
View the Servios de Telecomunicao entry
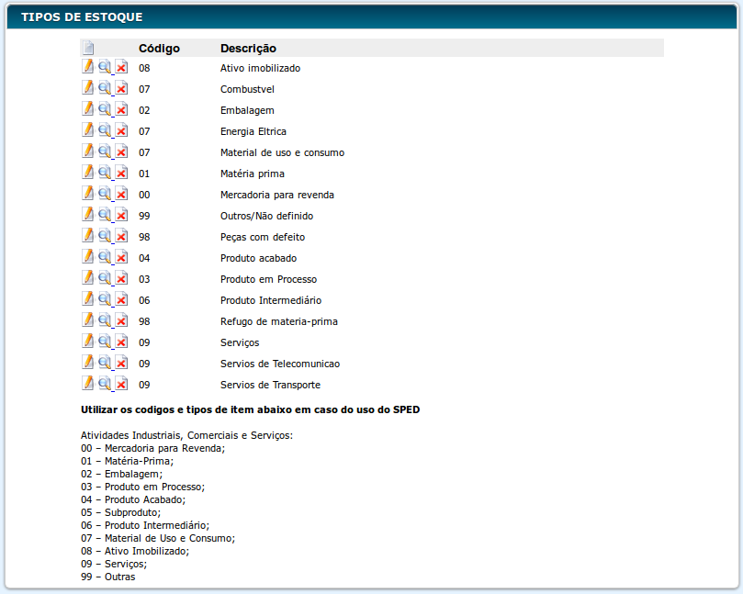(x=105, y=363)
